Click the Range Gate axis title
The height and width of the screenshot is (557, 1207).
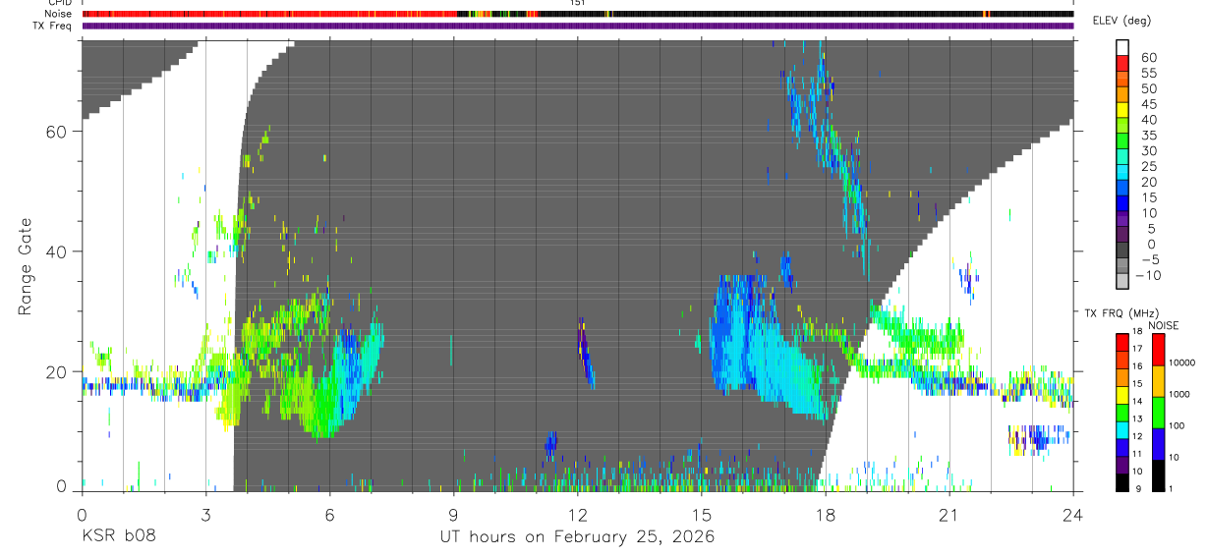[x=27, y=267]
